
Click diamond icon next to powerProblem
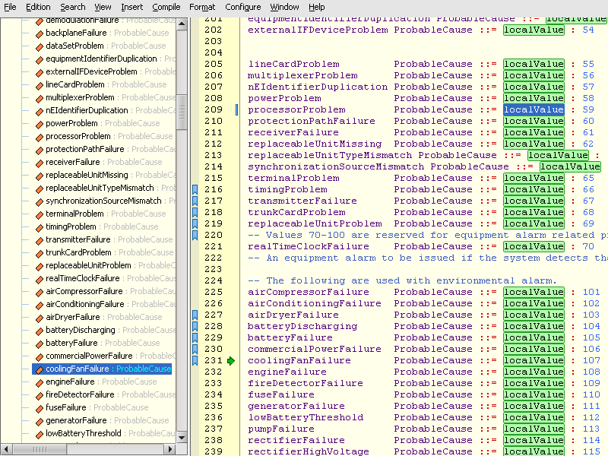[40, 125]
